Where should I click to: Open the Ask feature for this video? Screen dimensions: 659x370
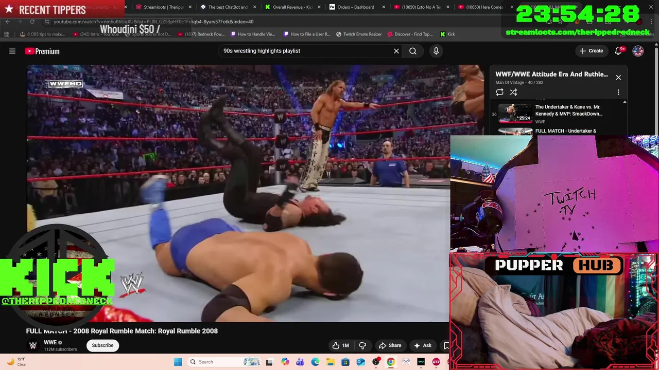[423, 345]
